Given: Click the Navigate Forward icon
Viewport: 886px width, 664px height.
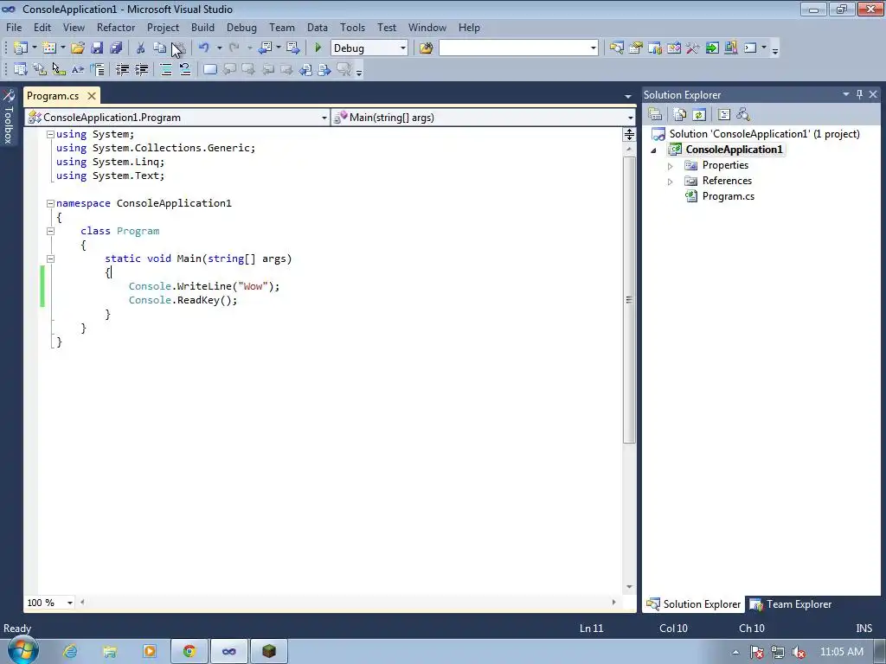Looking at the screenshot, I should 292,48.
